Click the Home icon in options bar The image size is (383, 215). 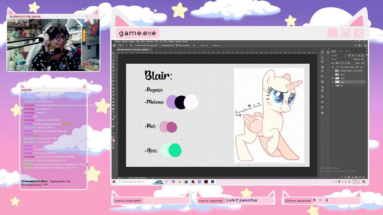click(114, 45)
